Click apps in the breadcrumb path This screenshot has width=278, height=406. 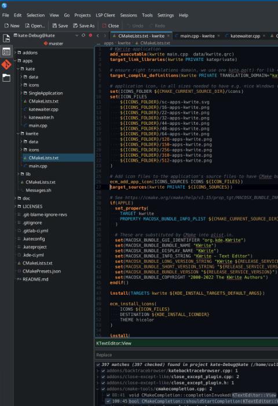[109, 43]
